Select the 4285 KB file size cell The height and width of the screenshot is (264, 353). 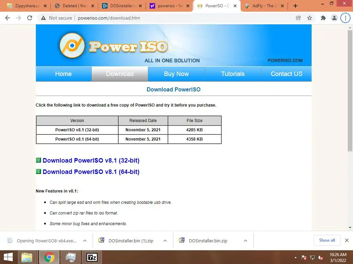(x=194, y=130)
